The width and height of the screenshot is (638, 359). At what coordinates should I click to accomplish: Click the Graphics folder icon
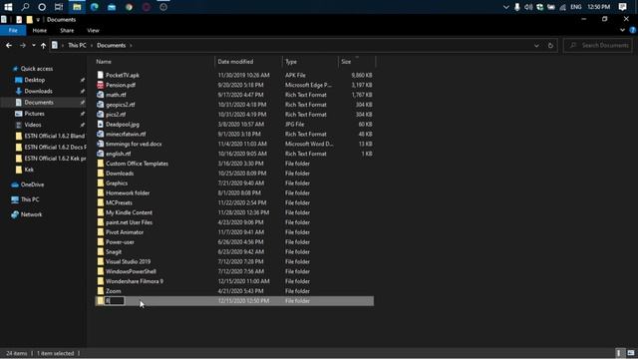click(x=100, y=183)
